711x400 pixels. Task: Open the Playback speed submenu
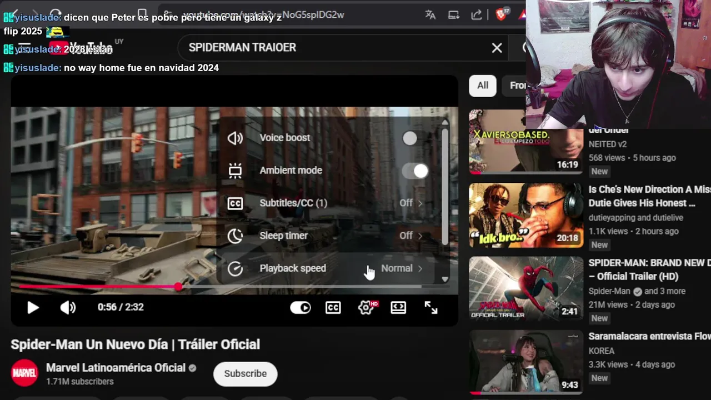pos(328,268)
